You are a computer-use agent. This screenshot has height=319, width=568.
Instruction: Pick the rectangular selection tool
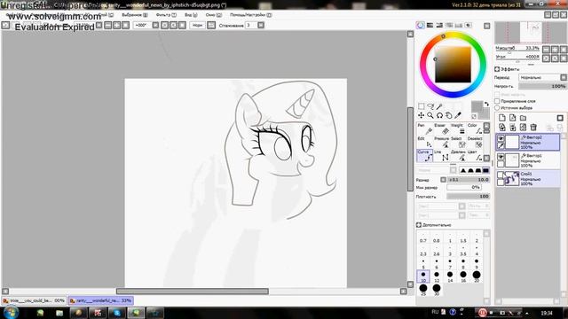click(421, 106)
